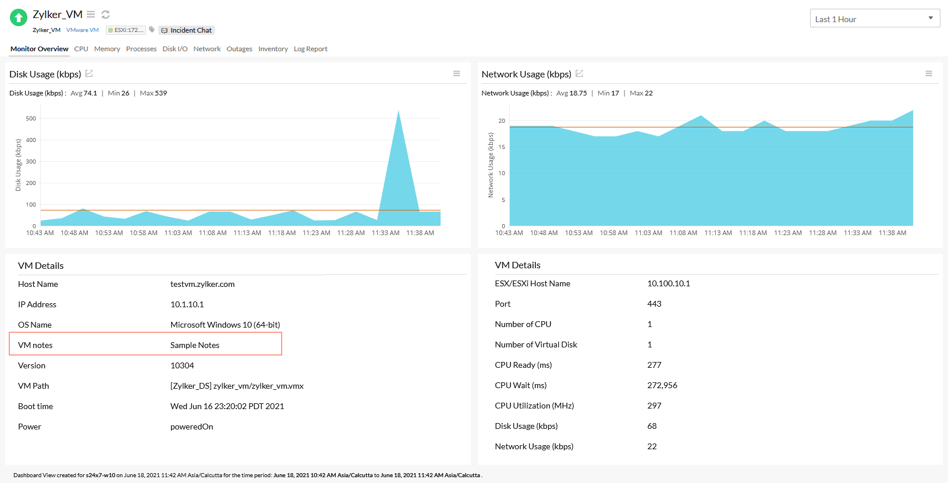
Task: Open Disk Usage chart in new window
Action: pos(89,73)
